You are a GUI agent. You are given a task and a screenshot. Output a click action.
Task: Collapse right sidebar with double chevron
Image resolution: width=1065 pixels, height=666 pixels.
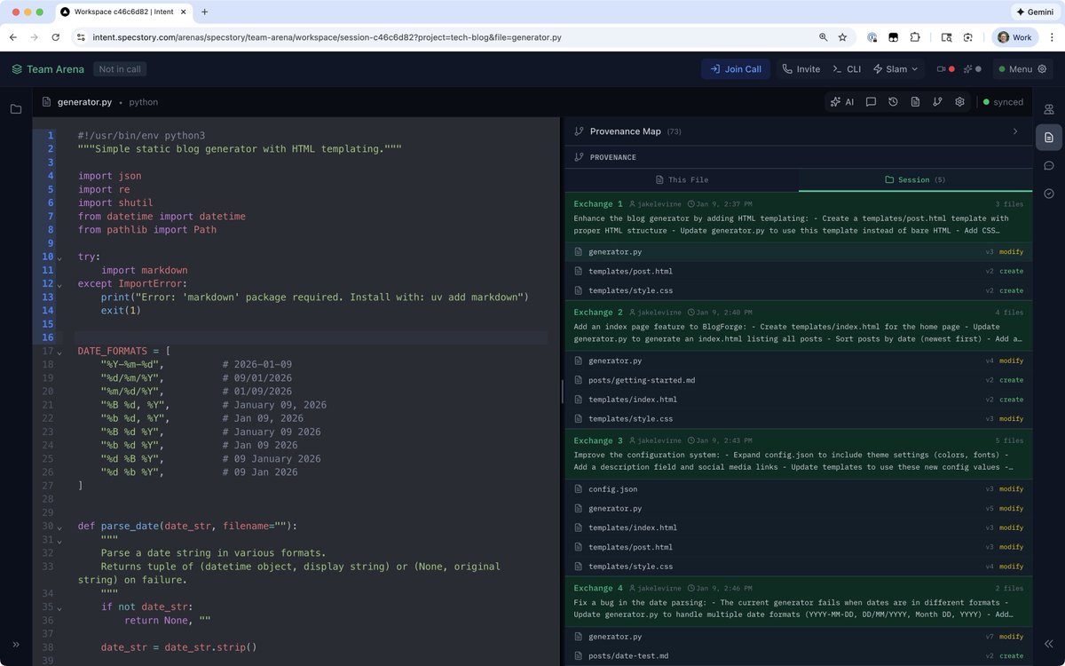(1049, 645)
